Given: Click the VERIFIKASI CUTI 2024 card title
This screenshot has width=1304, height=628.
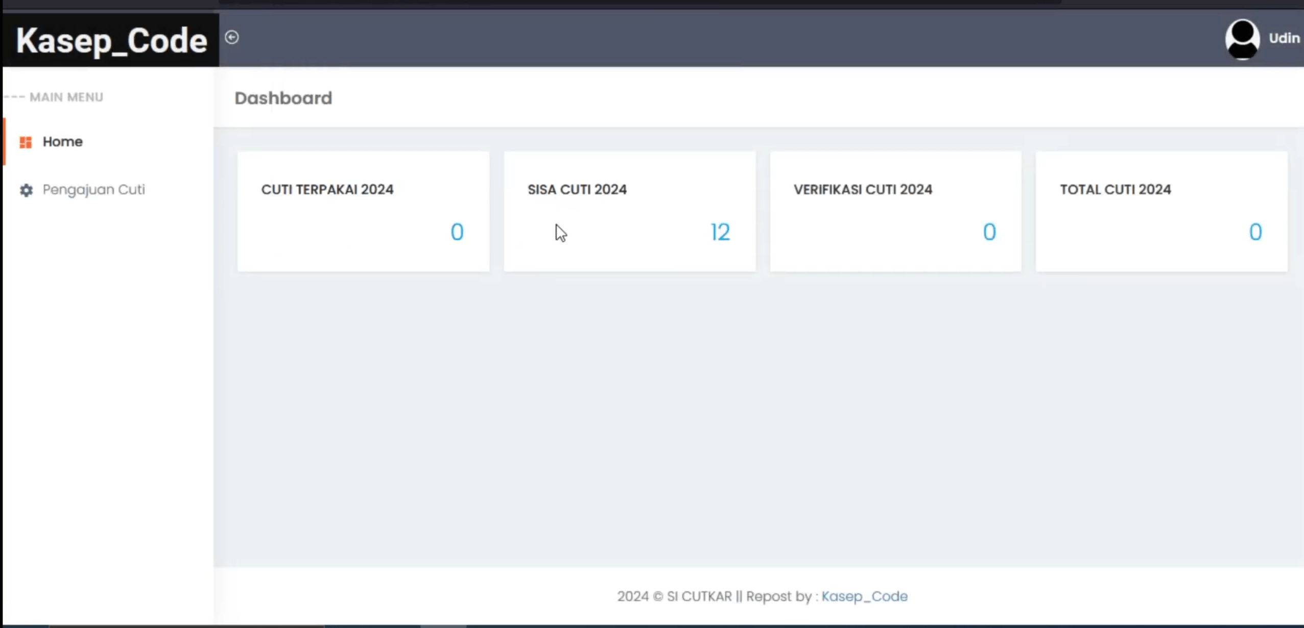Looking at the screenshot, I should [863, 189].
